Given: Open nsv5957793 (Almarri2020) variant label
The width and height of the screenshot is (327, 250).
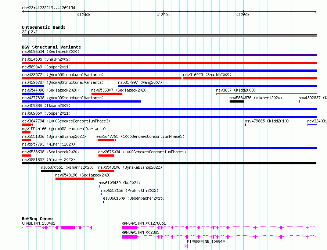Looking at the screenshot, I should tap(48, 144).
